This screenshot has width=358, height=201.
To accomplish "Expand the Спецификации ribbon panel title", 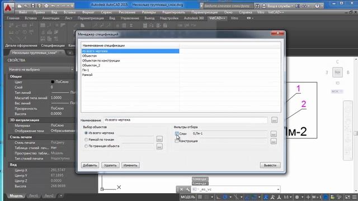I will click(x=53, y=46).
